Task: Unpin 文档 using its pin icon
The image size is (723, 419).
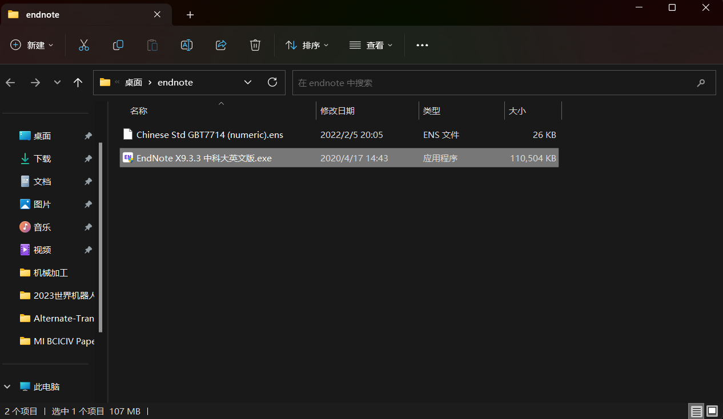Action: tap(88, 181)
